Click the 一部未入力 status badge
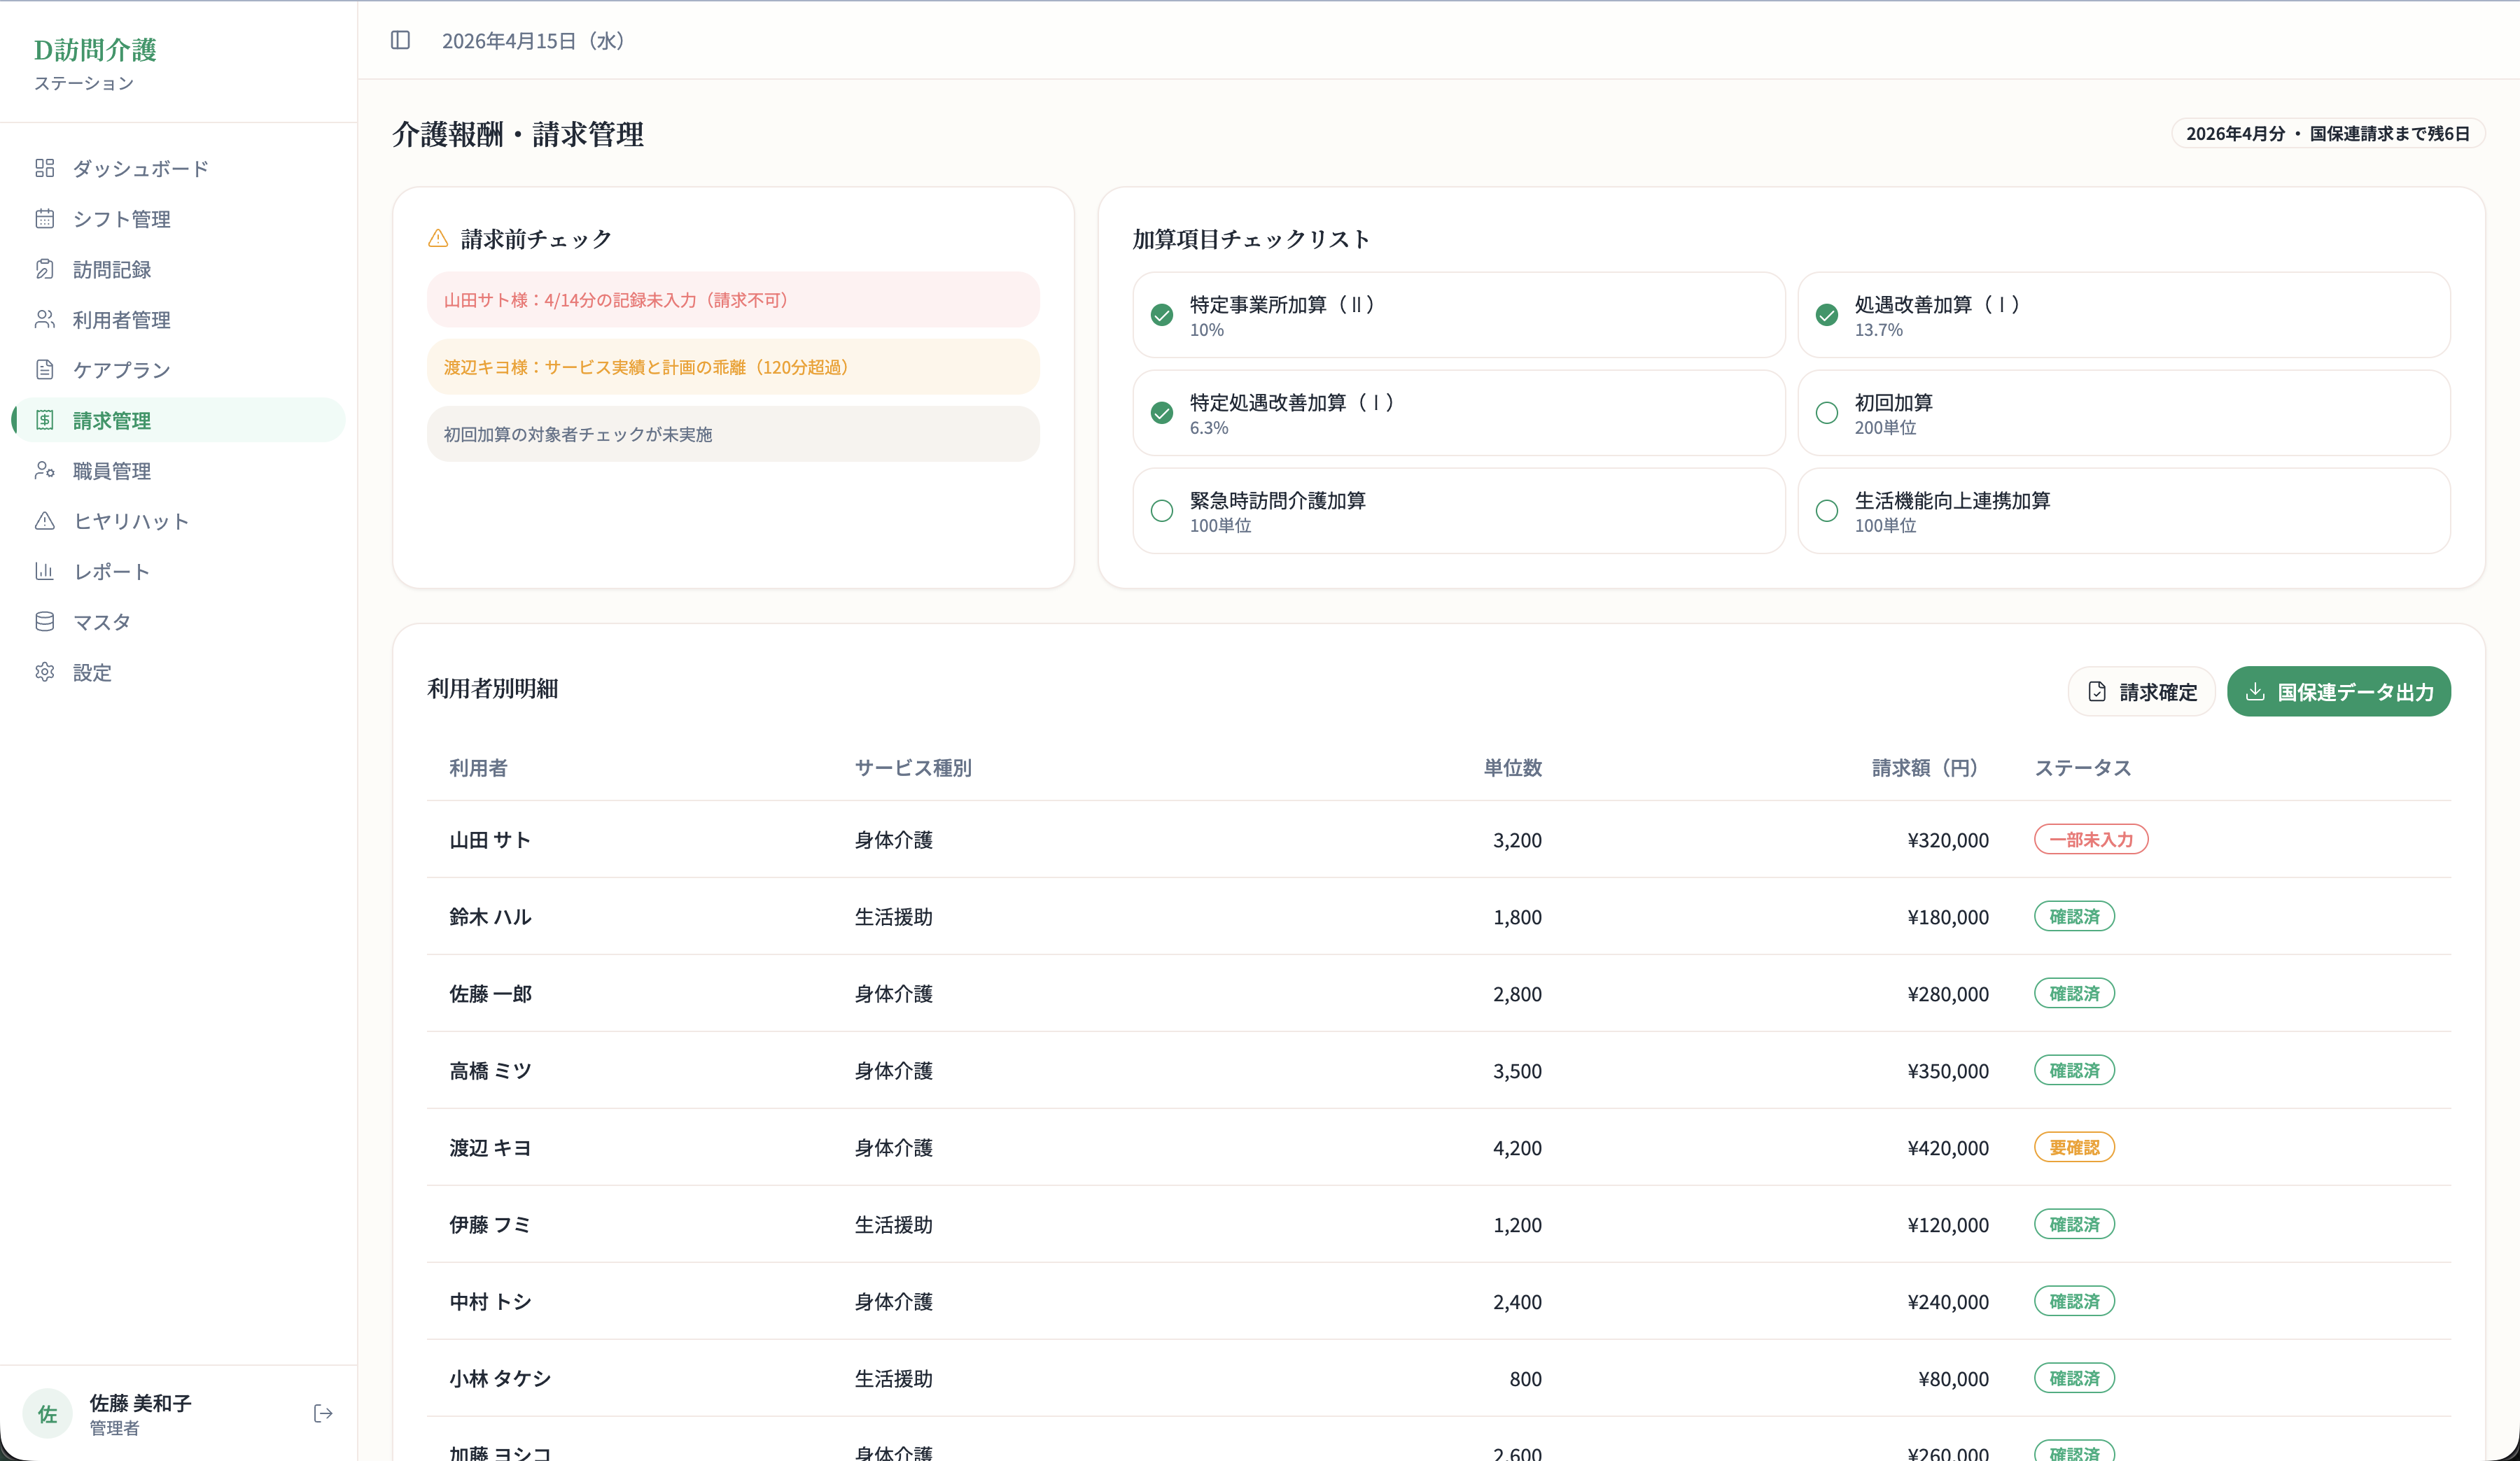Image resolution: width=2520 pixels, height=1461 pixels. click(x=2091, y=840)
